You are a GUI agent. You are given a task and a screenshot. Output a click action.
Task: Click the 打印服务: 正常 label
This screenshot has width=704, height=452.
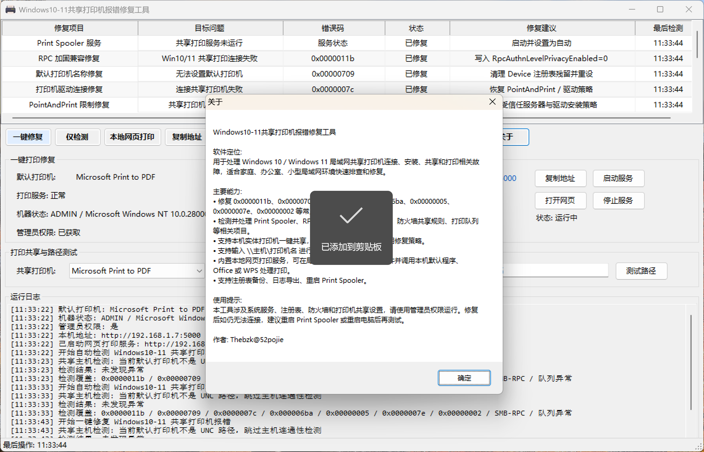click(41, 195)
